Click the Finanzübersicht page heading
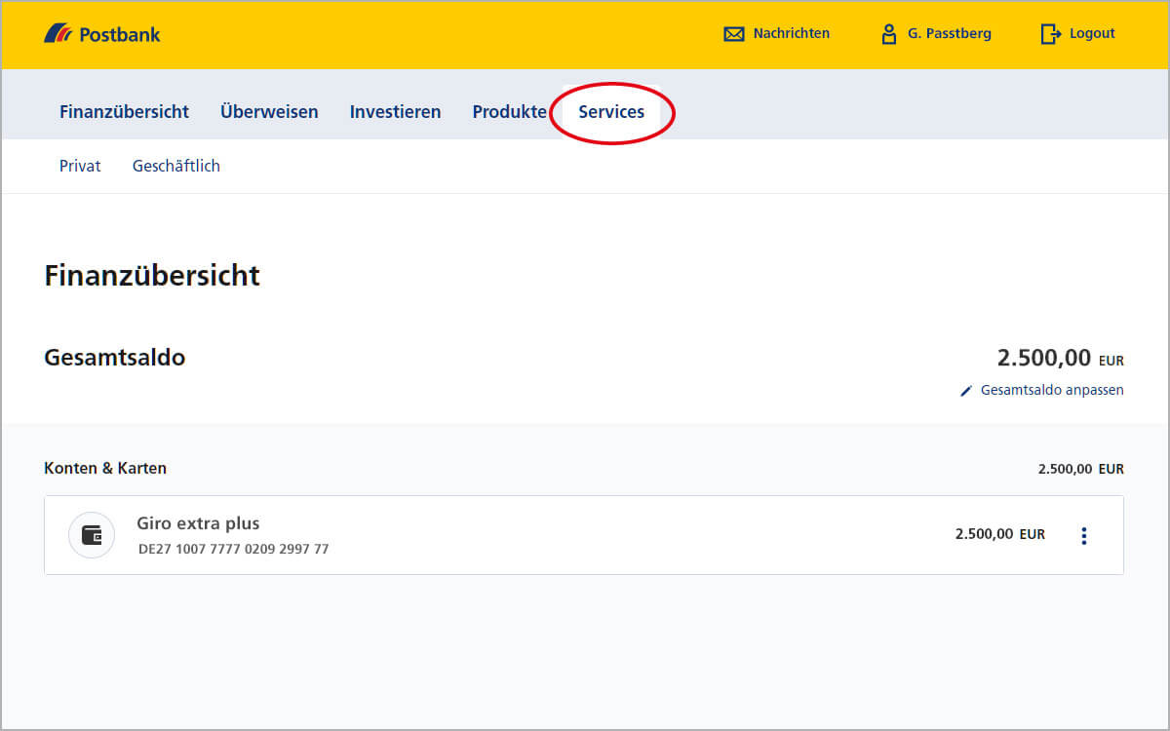Viewport: 1170px width, 731px height. click(152, 276)
